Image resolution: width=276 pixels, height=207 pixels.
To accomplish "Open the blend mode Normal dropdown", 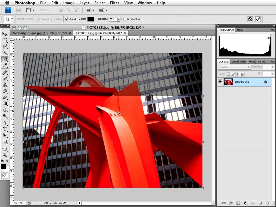I will point(235,67).
